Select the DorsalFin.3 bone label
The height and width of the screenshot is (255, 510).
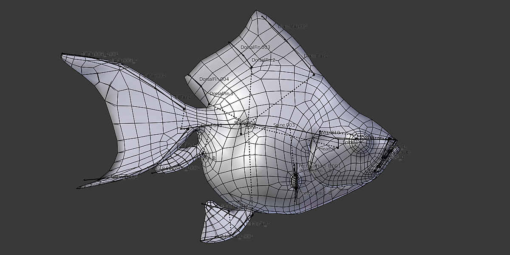click(221, 94)
